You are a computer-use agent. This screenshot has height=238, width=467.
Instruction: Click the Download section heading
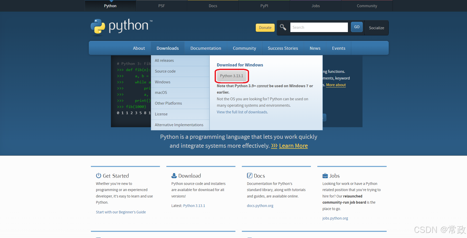(190, 176)
